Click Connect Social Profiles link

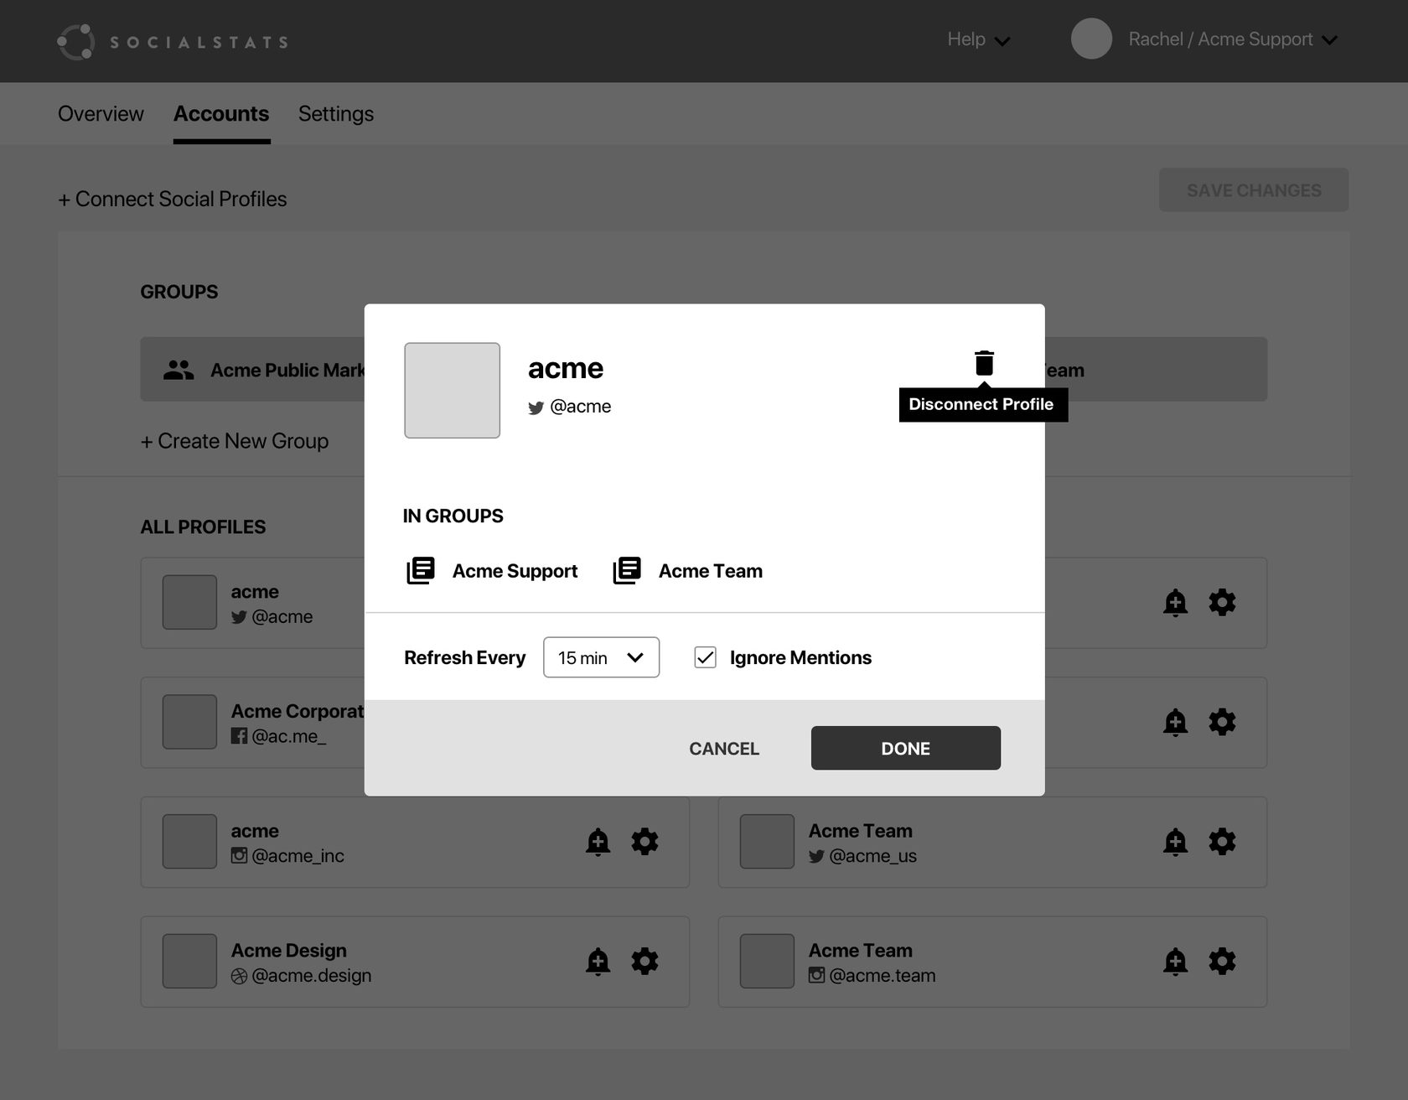(173, 200)
